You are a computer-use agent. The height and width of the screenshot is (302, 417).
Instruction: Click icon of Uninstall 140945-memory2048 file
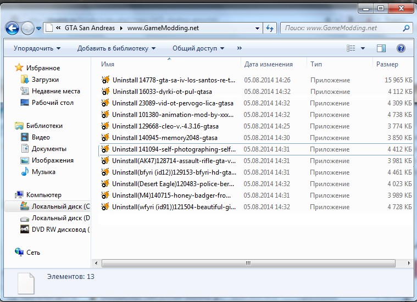[105, 137]
